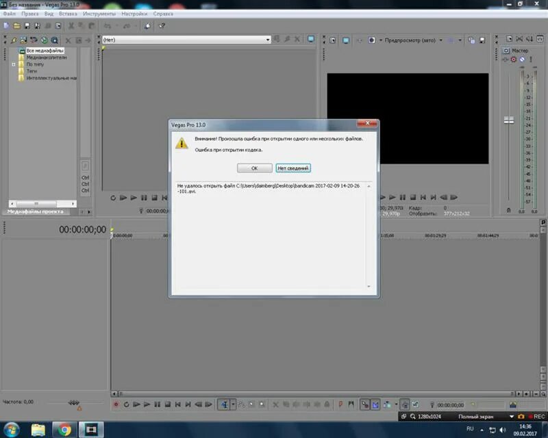The image size is (548, 438).
Task: Click Stop on the timeline transport
Action: (167, 404)
